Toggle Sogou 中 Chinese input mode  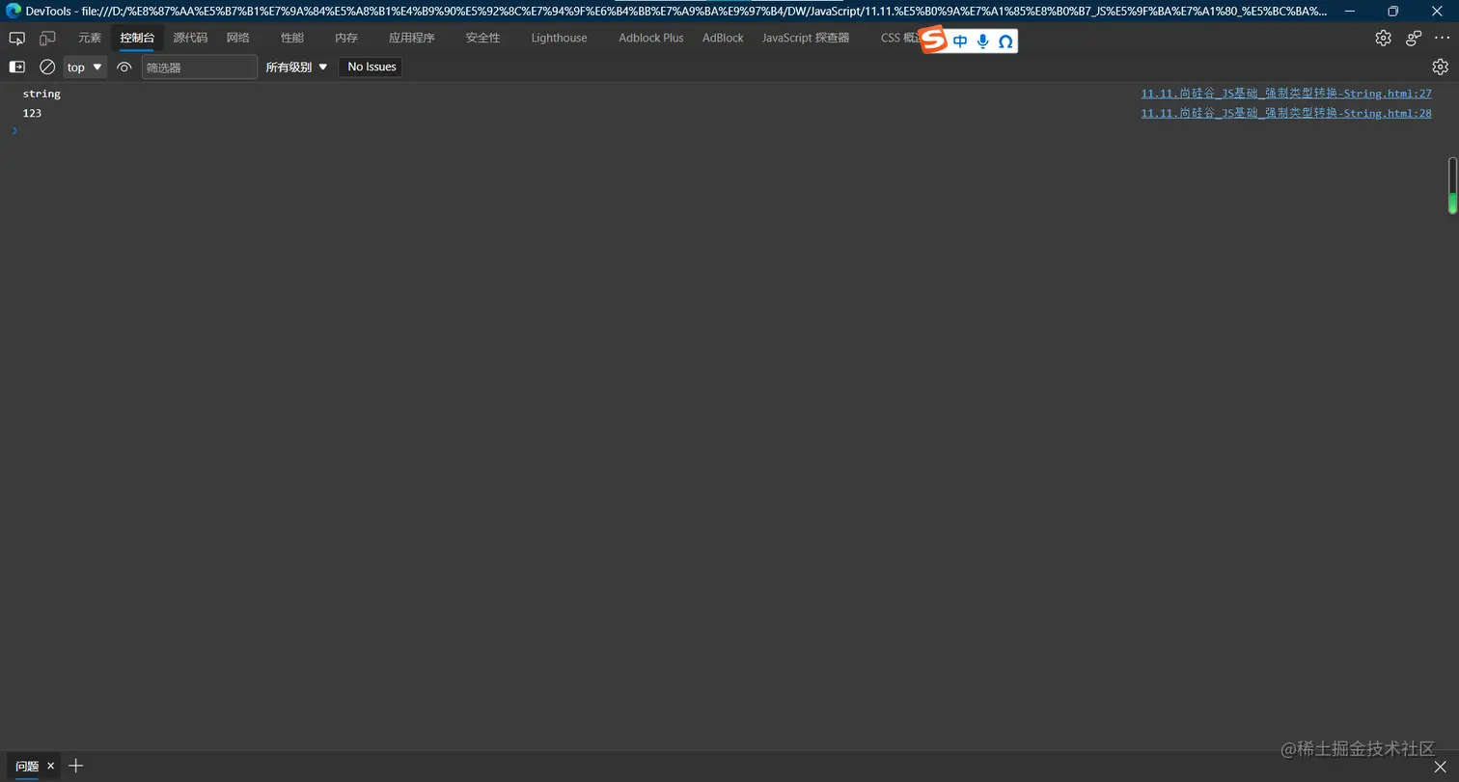click(x=959, y=41)
